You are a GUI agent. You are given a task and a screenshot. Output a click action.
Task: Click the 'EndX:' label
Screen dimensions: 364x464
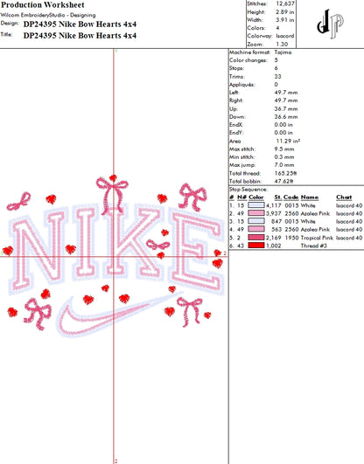coord(236,125)
